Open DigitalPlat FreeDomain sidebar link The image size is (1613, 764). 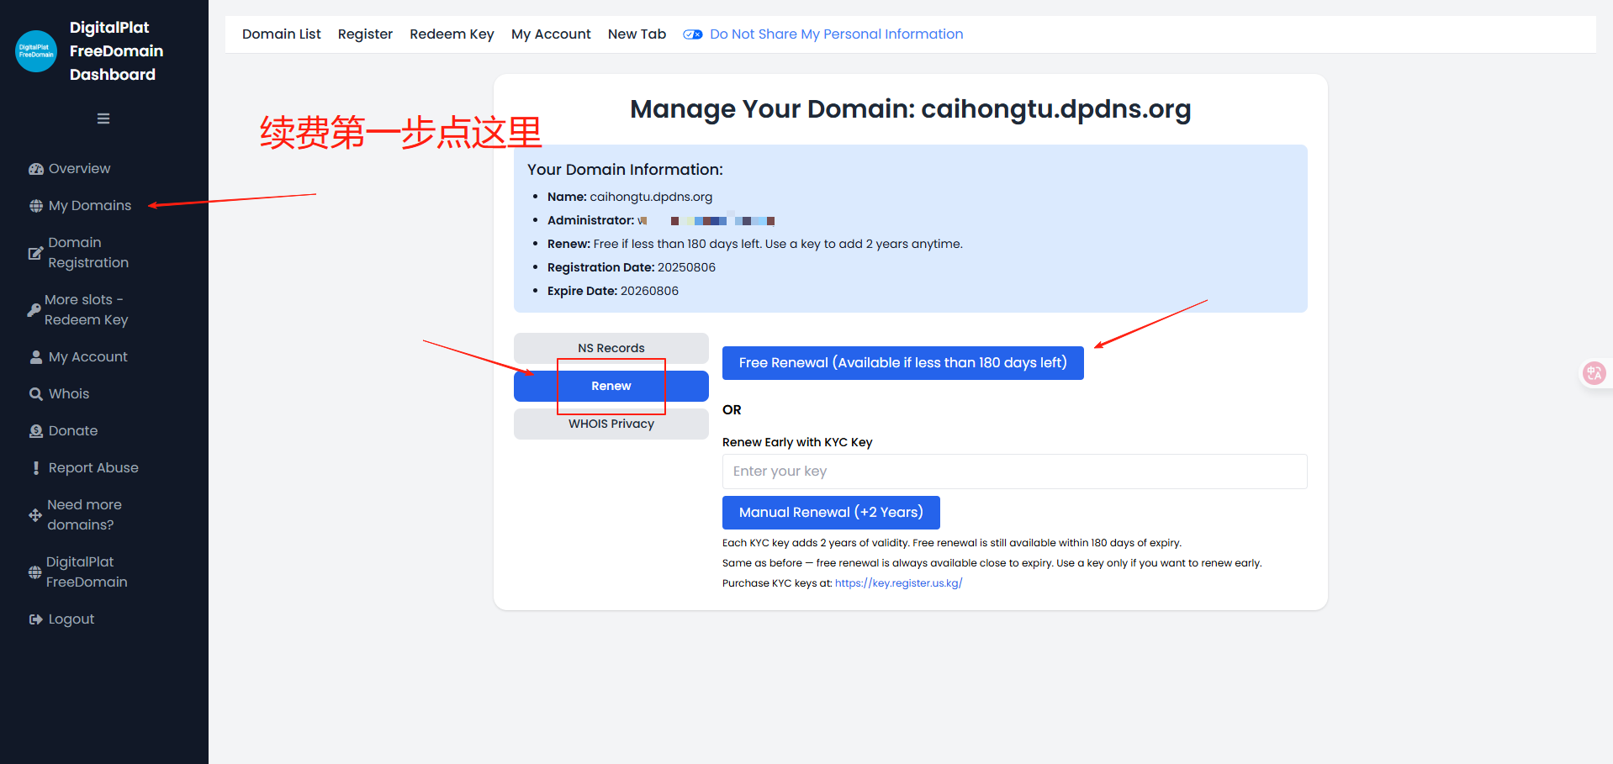[x=87, y=572]
